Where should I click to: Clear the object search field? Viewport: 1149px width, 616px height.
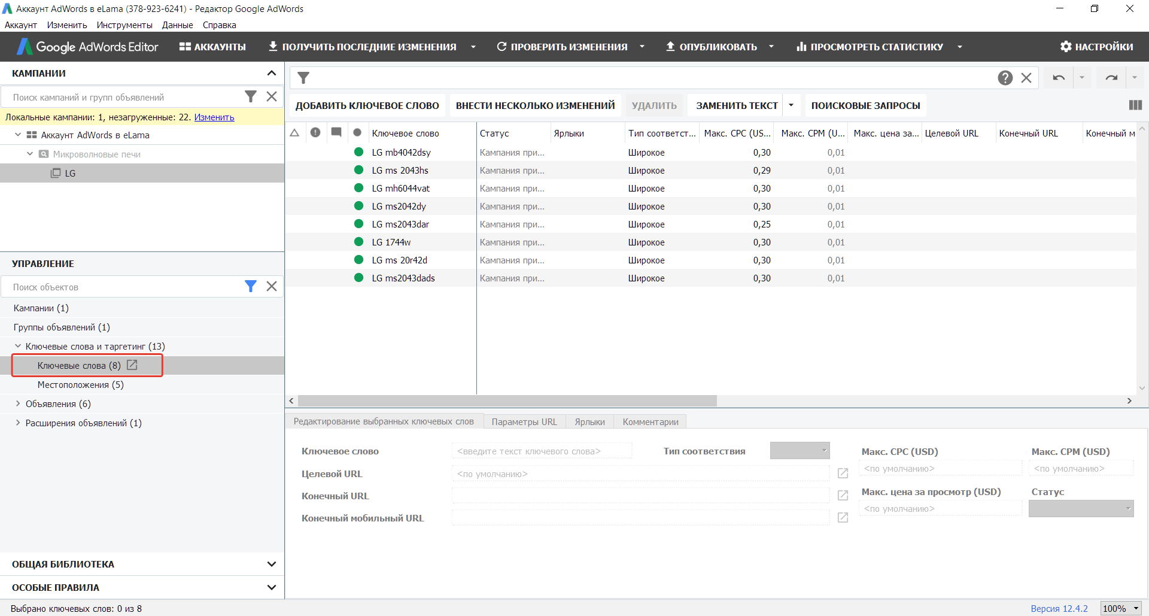[272, 286]
